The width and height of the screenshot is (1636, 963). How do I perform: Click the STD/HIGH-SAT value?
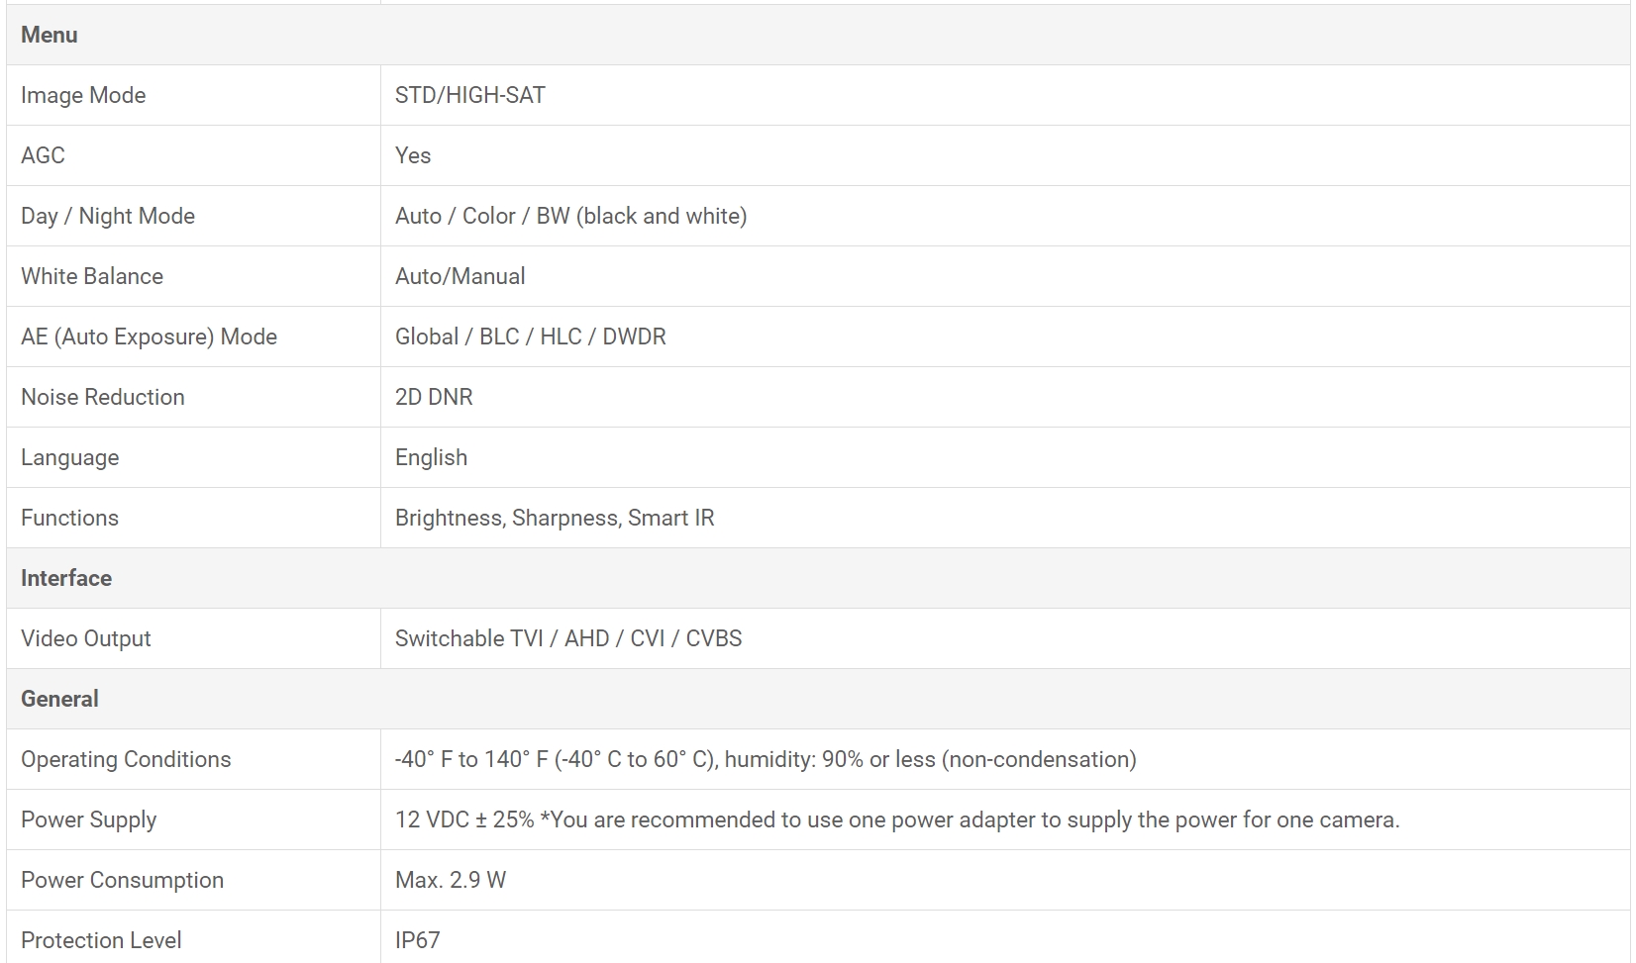click(469, 95)
